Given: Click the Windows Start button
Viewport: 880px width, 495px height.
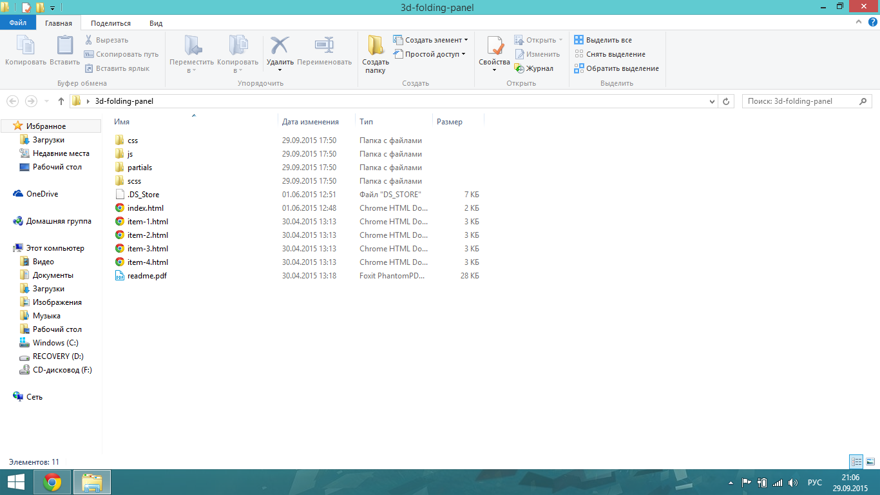Looking at the screenshot, I should [x=15, y=482].
